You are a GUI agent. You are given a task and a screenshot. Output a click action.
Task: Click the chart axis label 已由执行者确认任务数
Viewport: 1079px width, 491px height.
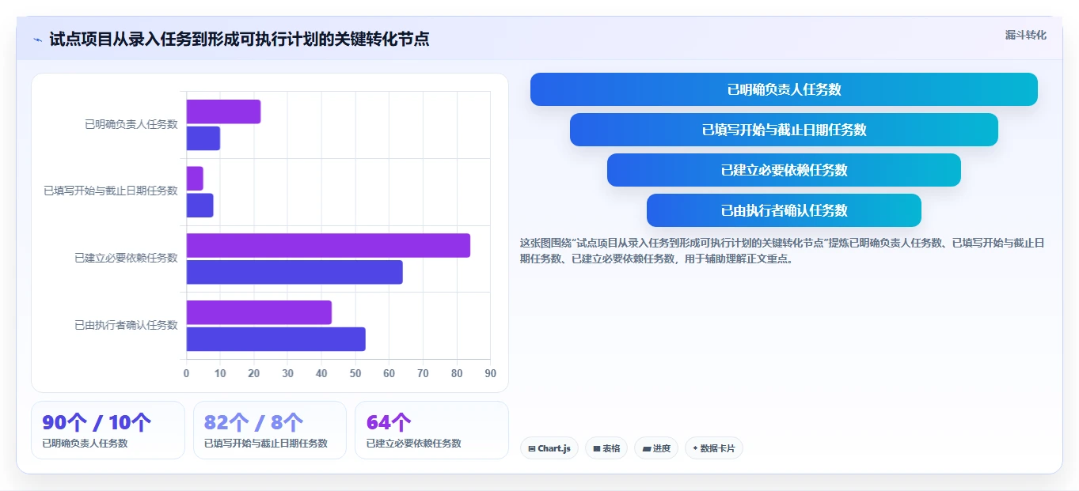point(126,325)
